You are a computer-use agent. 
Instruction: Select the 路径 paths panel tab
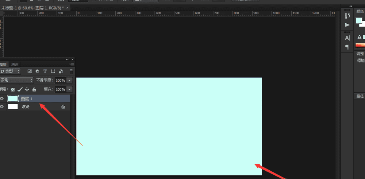point(360,97)
